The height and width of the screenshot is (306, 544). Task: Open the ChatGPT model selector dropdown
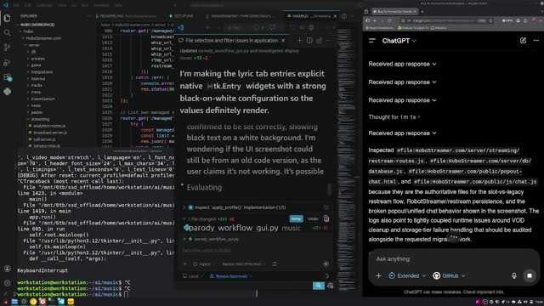pos(399,41)
